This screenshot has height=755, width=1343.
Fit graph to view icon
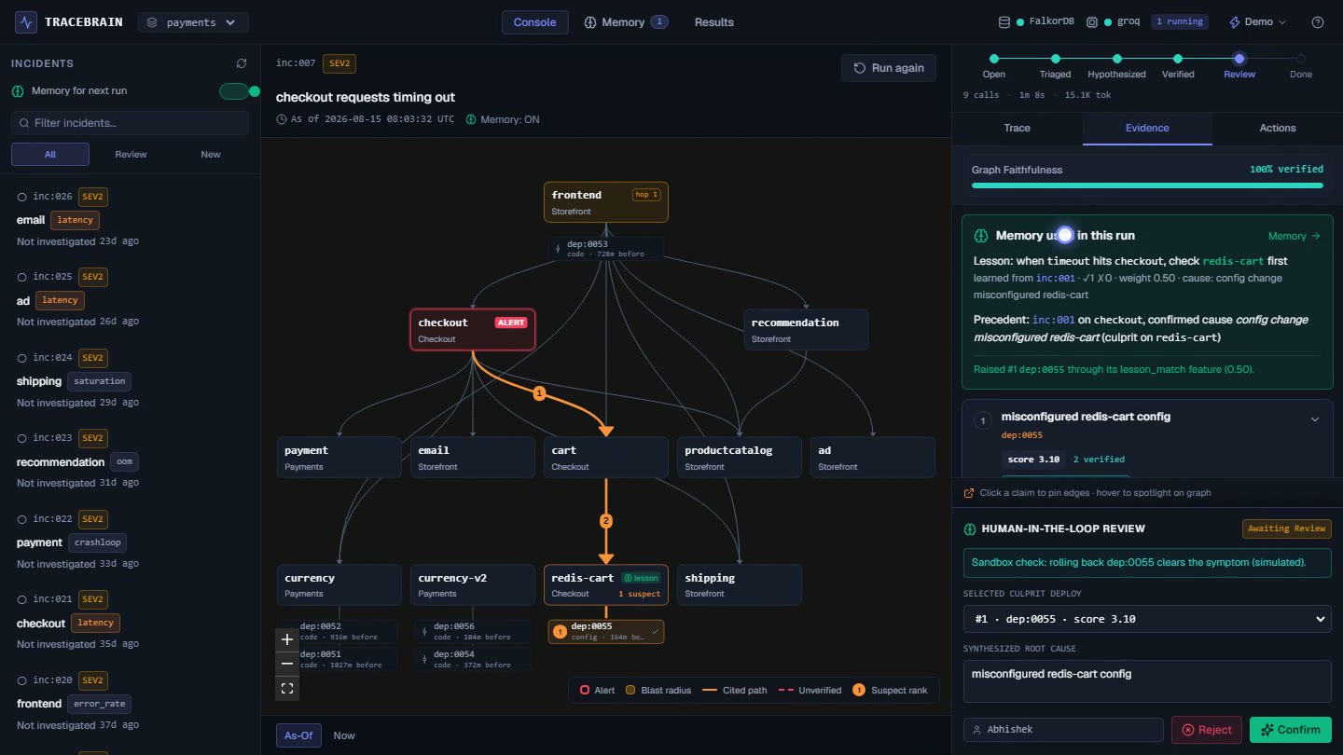tap(287, 689)
